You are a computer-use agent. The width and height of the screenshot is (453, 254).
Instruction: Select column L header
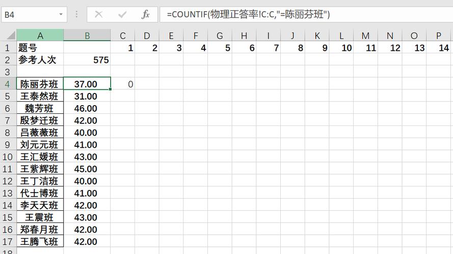tap(341, 36)
